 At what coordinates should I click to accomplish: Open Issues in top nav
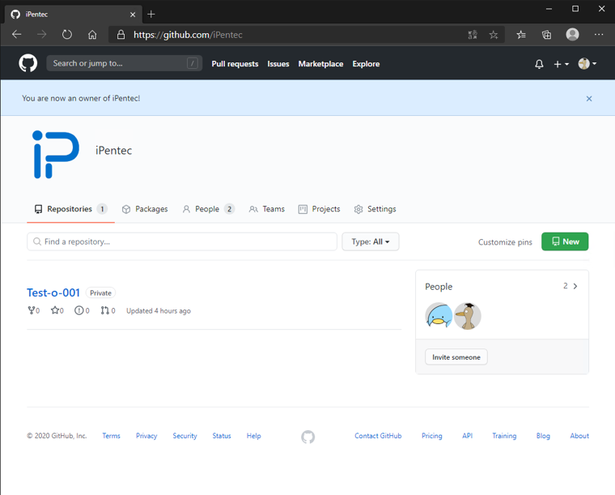click(278, 63)
